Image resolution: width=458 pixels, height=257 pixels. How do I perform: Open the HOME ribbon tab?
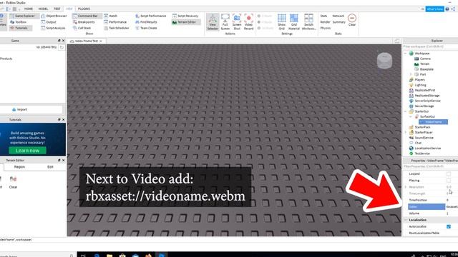point(29,9)
